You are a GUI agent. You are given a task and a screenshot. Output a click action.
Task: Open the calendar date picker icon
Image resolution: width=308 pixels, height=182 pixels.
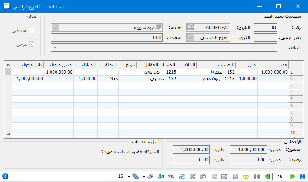[191, 27]
